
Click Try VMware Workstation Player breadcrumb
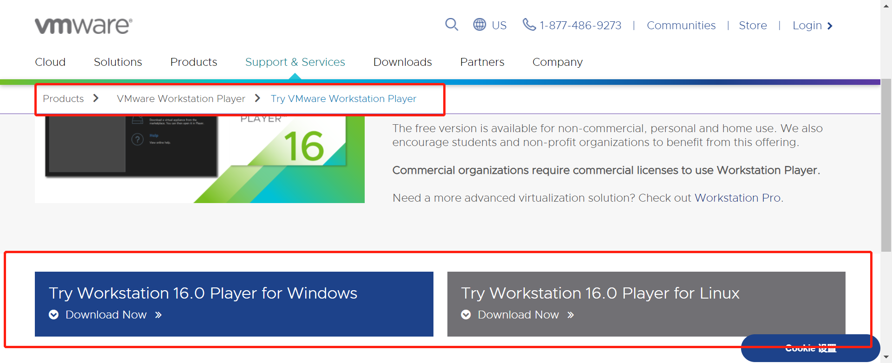click(343, 99)
